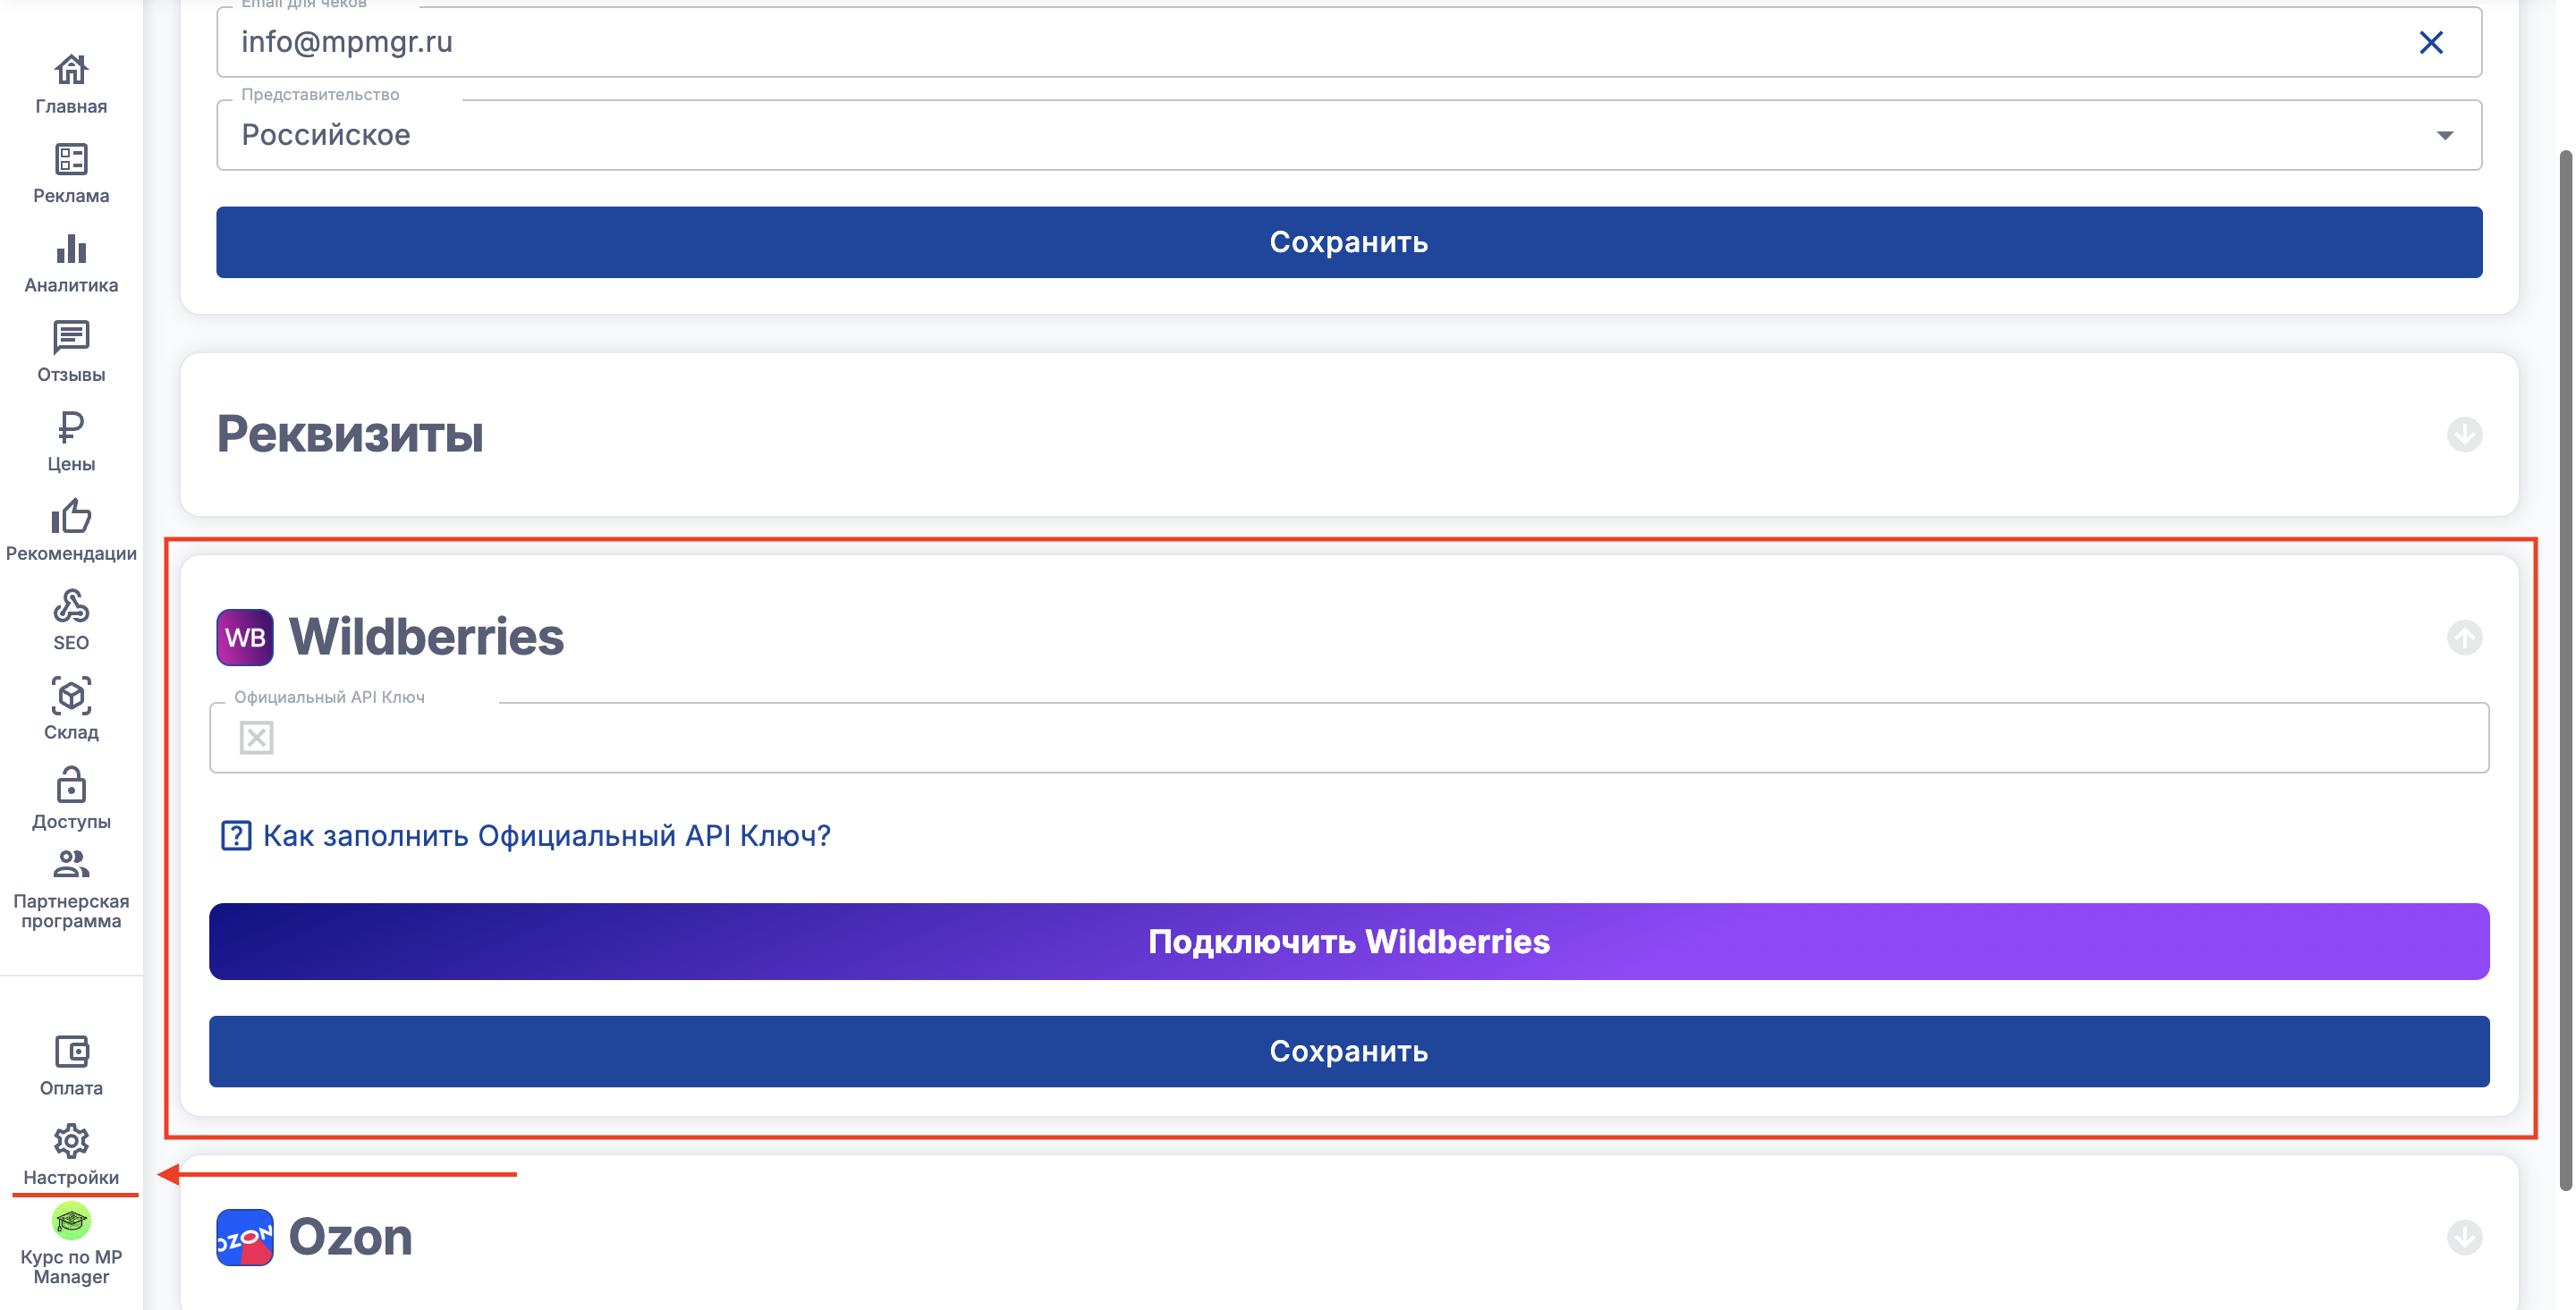Collapse the Wildberries section

click(x=2463, y=637)
